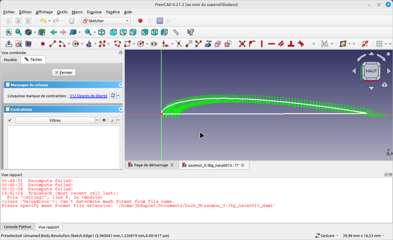Open the constraints settings dropdown arrow
393x240 pixels.
(118, 120)
